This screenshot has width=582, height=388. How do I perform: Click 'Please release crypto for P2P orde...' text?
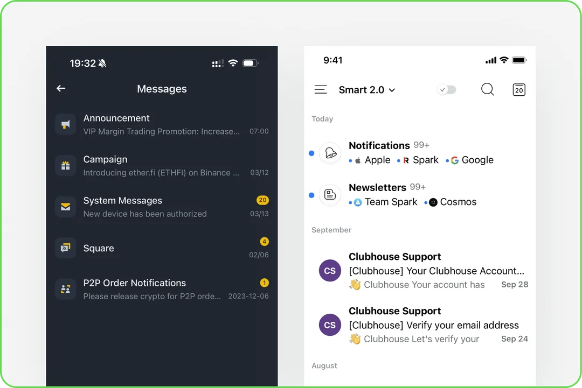(x=152, y=297)
